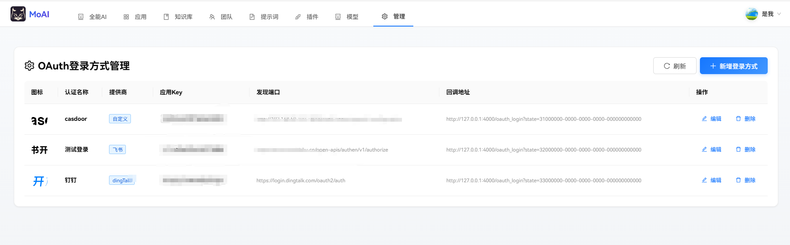Switch to the 应用 tab
This screenshot has height=245, width=790.
click(135, 17)
